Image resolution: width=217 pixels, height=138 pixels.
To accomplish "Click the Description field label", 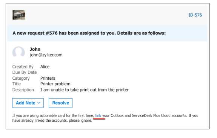I will pos(23,90).
